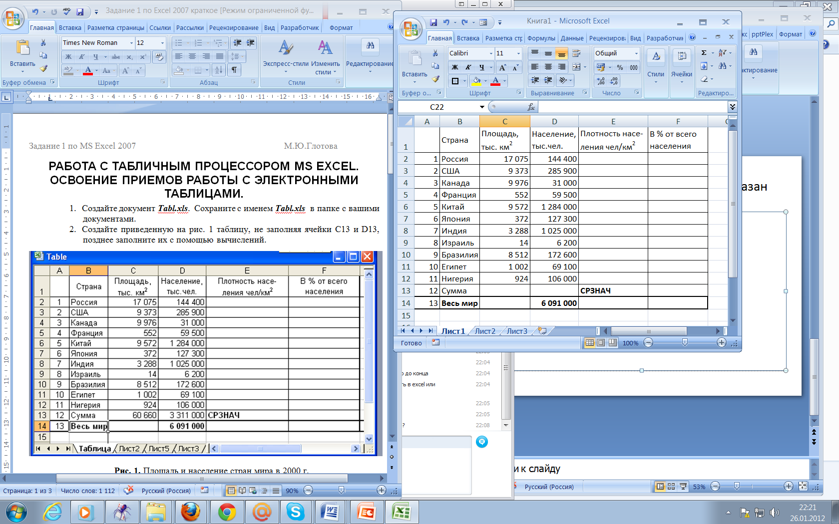
Task: Open Windows Start button
Action: tap(15, 512)
